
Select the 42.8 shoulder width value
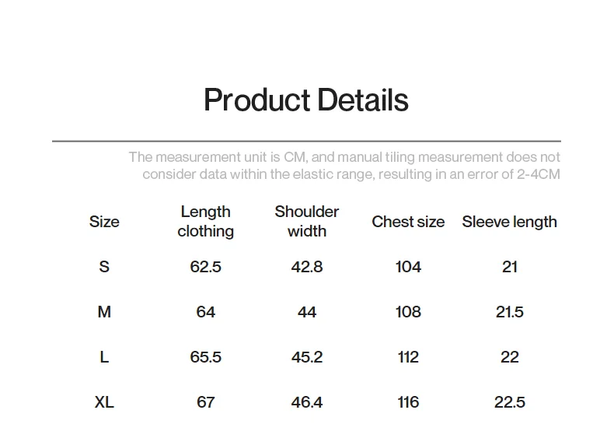click(x=307, y=267)
